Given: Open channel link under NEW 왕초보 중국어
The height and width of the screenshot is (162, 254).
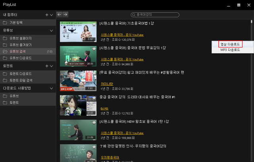Looking at the screenshot, I should pyautogui.click(x=122, y=133).
